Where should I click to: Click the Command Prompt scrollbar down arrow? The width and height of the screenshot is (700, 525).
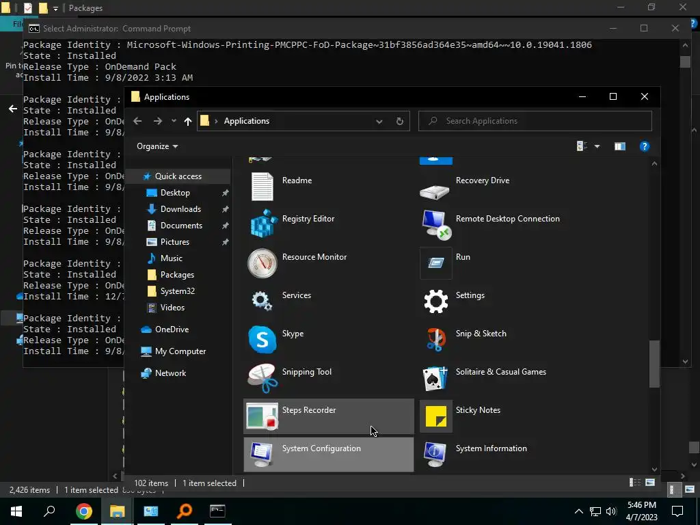pos(685,362)
